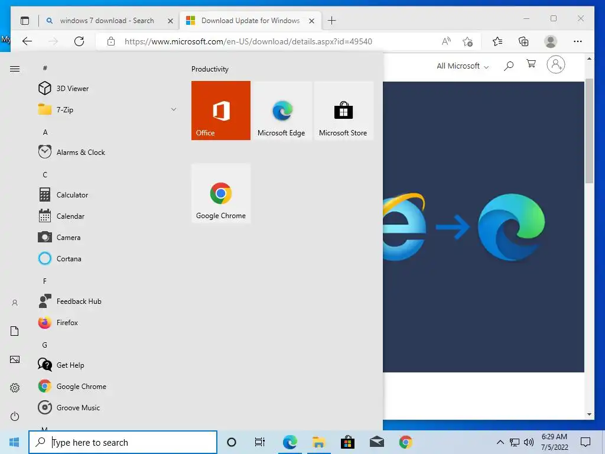Open File Explorer on the taskbar

(318, 442)
